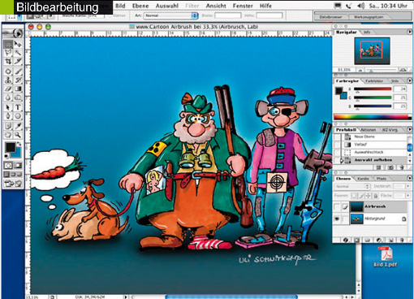This screenshot has height=299, width=414.
Task: Select the Clone Stamp tool
Action: (8, 80)
